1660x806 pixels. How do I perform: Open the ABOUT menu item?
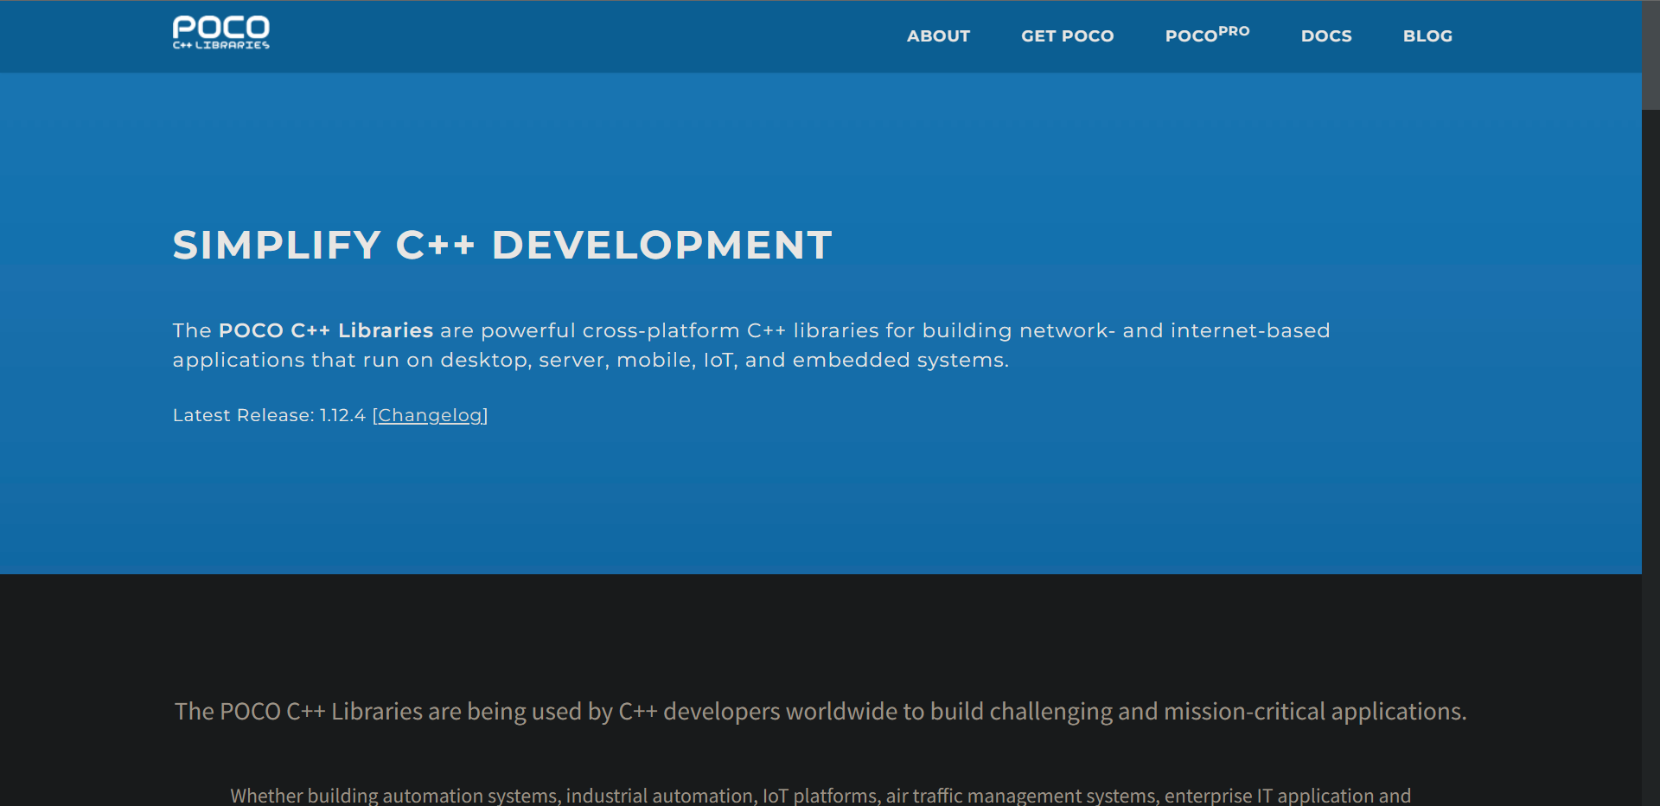[x=938, y=36]
